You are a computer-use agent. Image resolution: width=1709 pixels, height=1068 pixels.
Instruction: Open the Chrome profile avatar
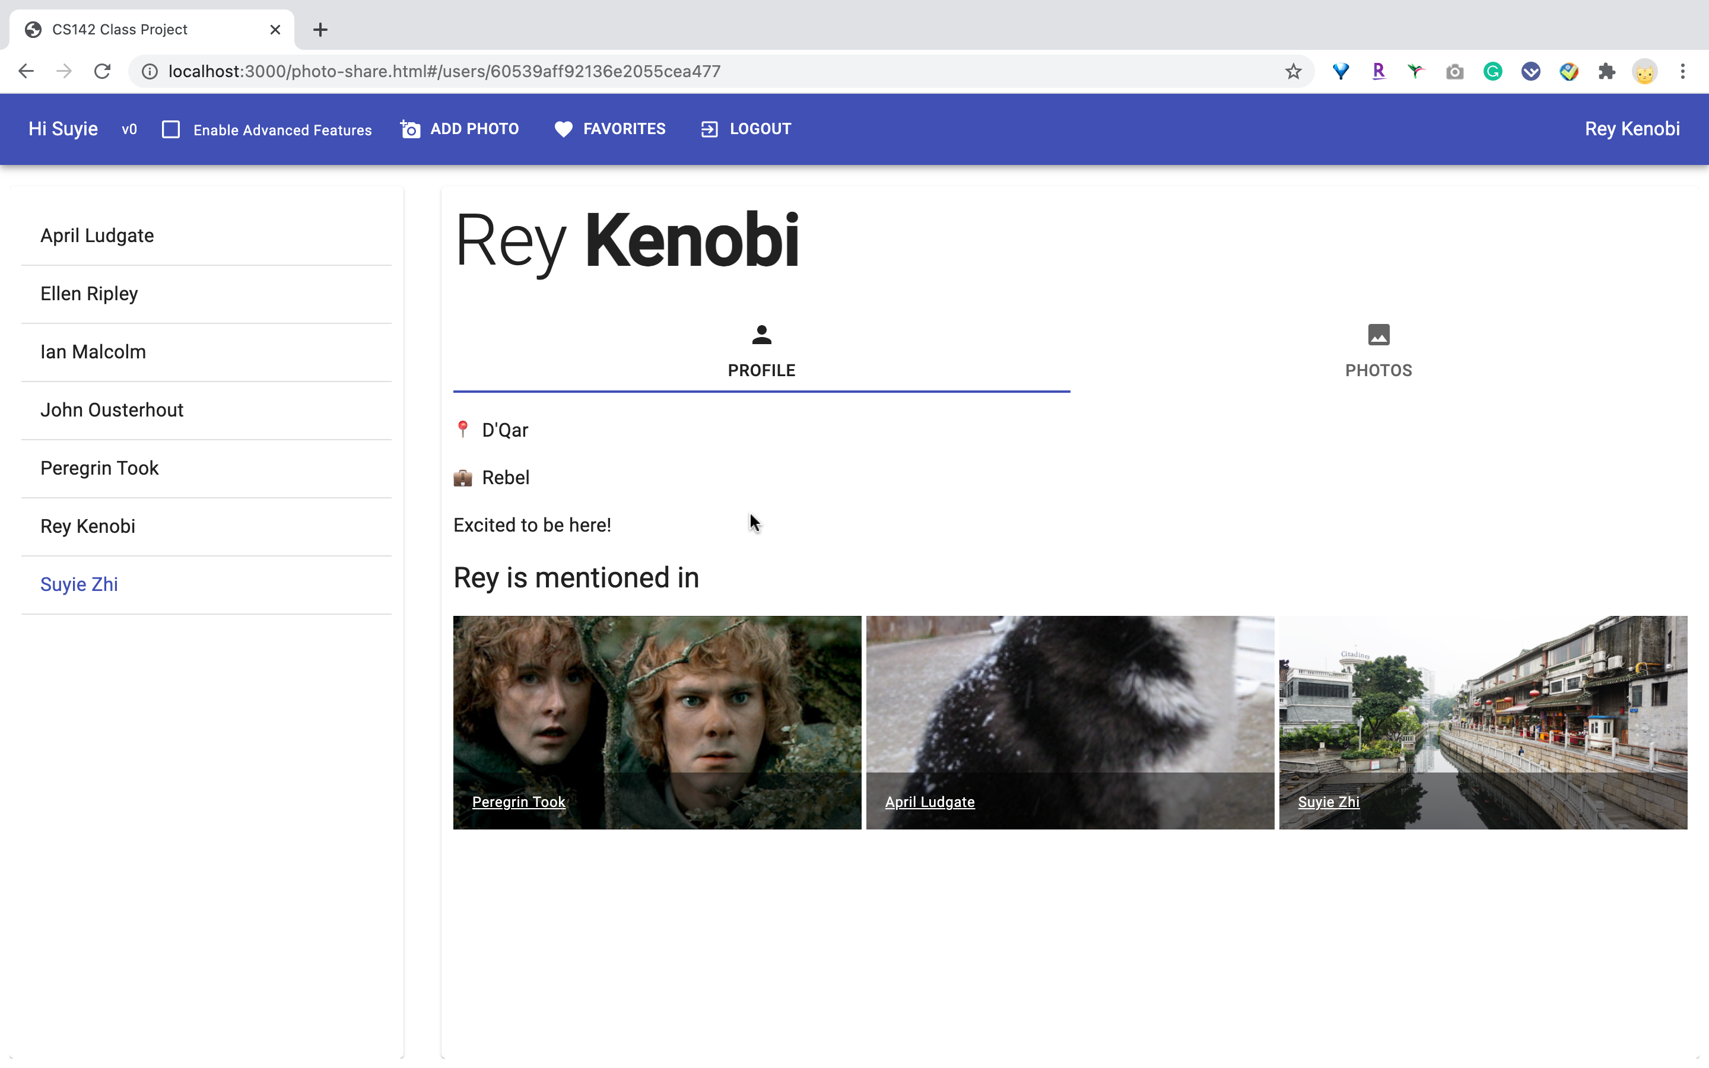click(x=1645, y=71)
